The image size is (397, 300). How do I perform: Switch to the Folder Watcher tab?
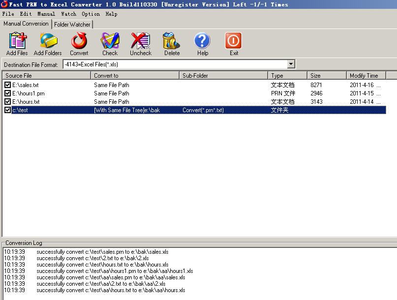pyautogui.click(x=72, y=24)
